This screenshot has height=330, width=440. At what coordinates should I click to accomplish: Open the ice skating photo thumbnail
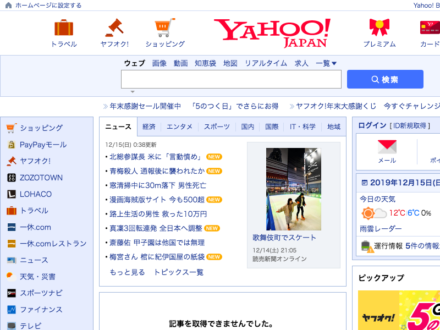click(x=294, y=189)
